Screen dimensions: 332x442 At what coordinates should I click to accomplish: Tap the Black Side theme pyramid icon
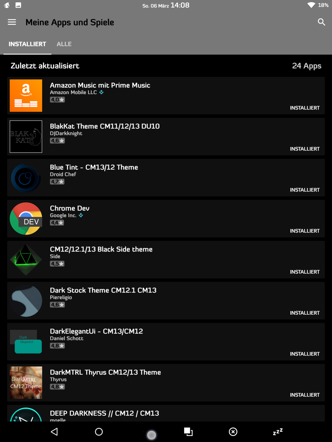click(26, 260)
